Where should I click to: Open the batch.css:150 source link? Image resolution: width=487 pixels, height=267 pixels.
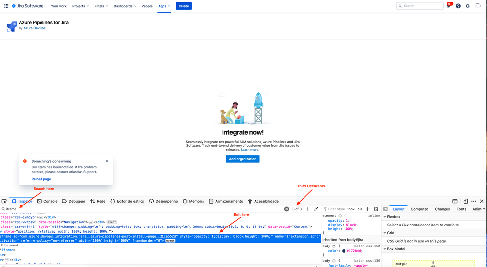tap(367, 246)
